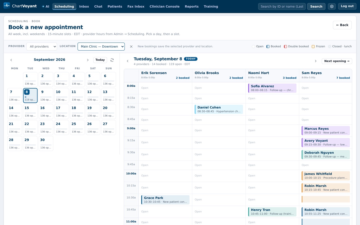Open settings gear in top bar
This screenshot has width=360, height=225.
point(332,6)
